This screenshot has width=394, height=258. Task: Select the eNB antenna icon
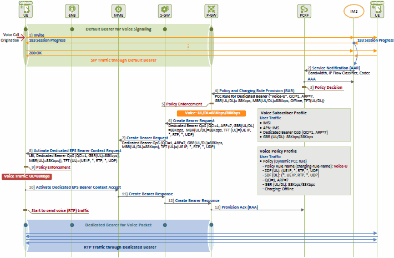tap(72, 11)
